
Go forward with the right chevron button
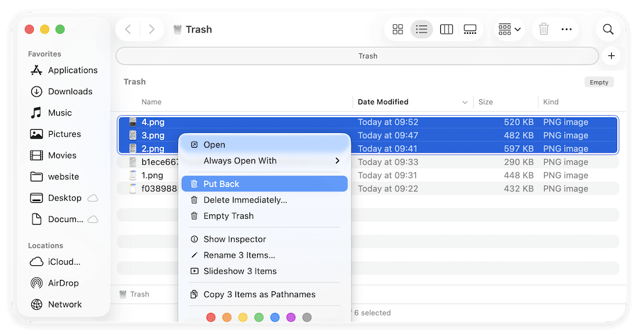(x=151, y=29)
